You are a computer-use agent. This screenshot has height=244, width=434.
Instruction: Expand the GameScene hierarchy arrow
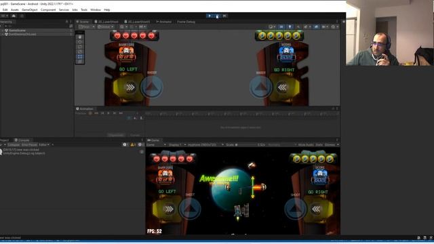pos(3,30)
